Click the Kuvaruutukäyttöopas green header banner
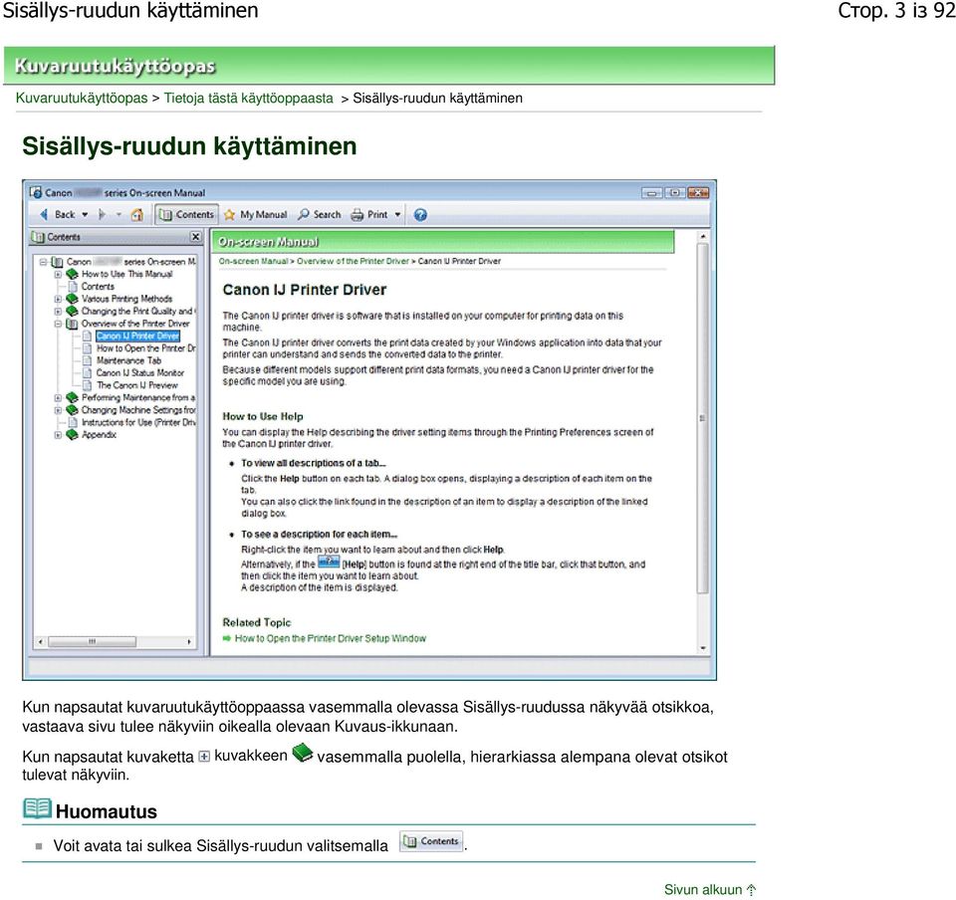This screenshot has height=900, width=956. pyautogui.click(x=389, y=65)
